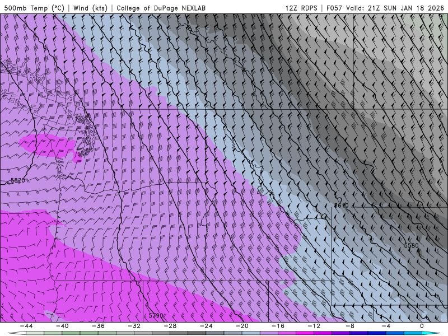Image resolution: width=448 pixels, height=336 pixels.
Task: Click the -24 colorbar value
Action: click(206, 326)
